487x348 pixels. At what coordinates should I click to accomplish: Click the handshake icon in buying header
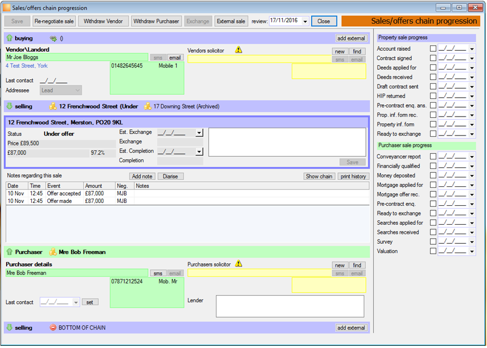[54, 38]
